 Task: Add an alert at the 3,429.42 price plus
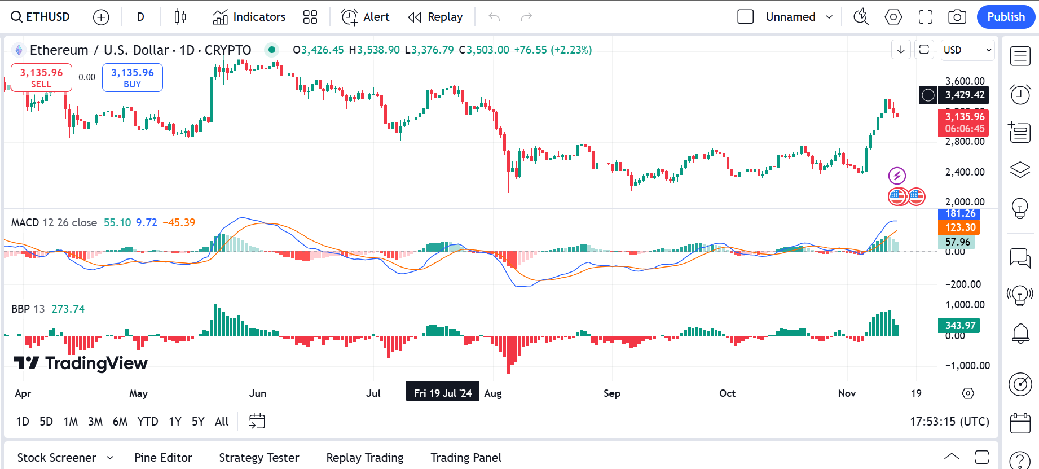point(928,95)
